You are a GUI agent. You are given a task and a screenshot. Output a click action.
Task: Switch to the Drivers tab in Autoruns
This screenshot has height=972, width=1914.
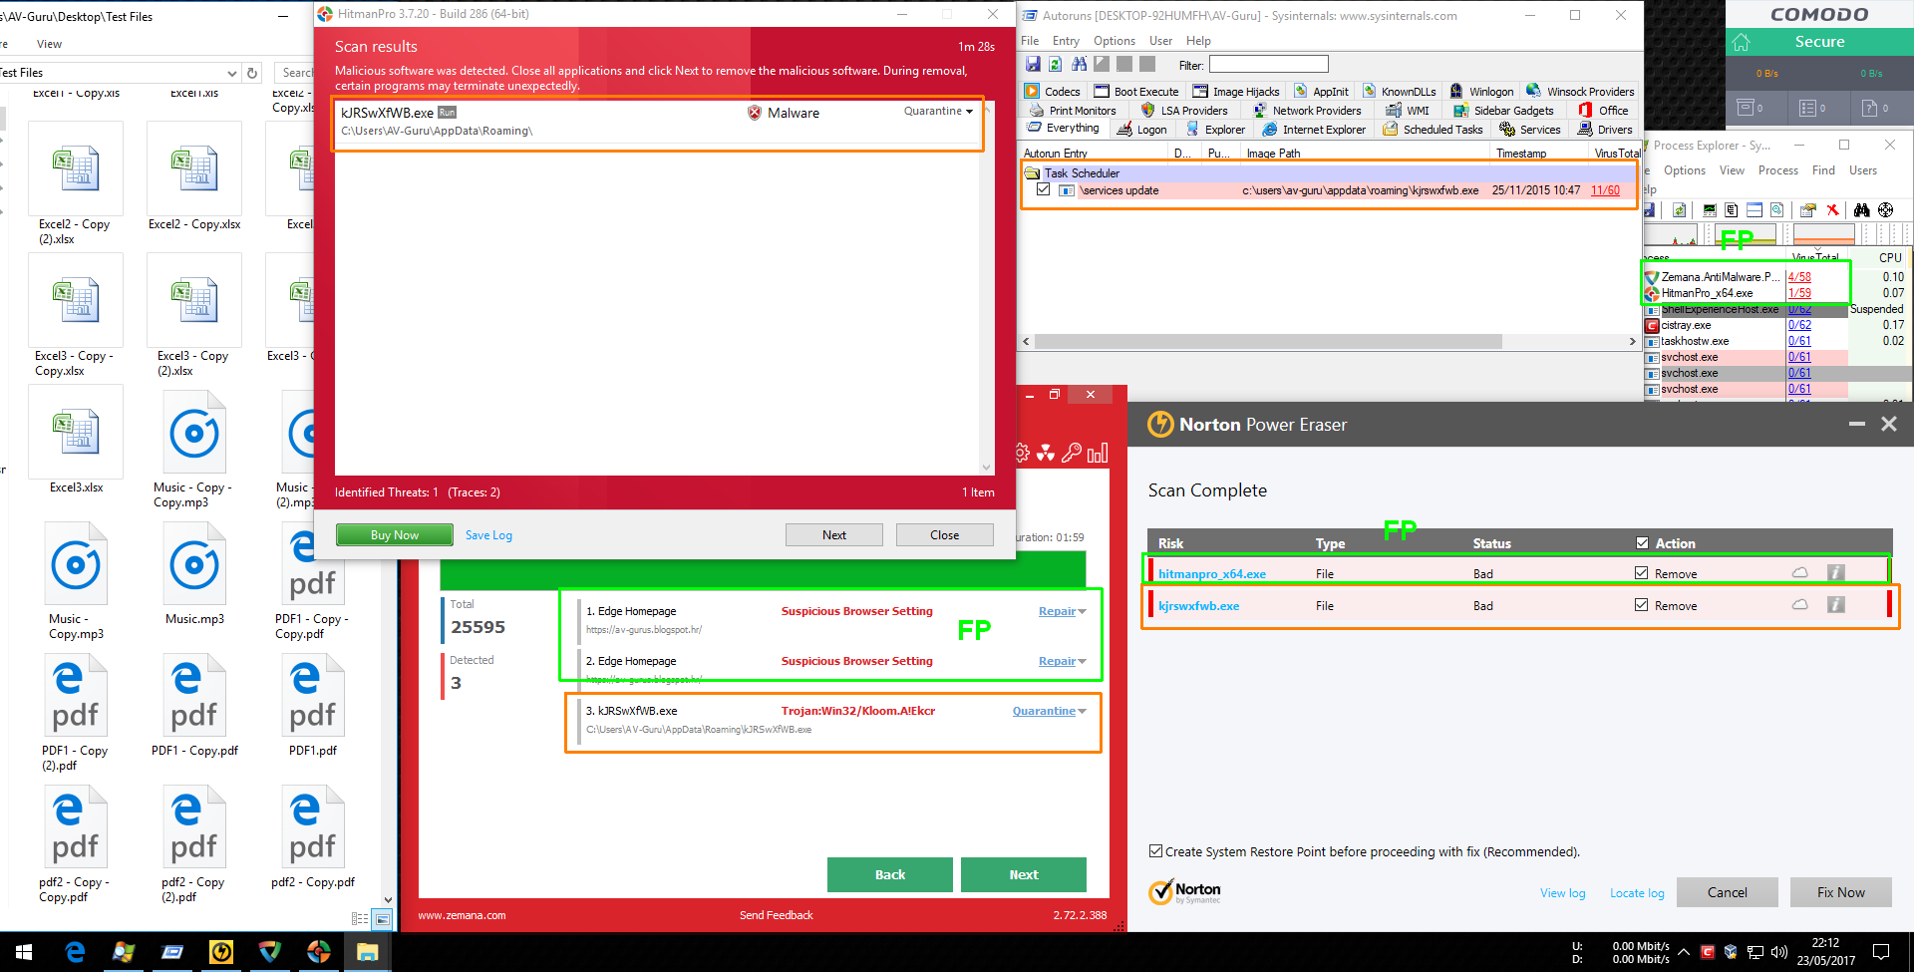tap(1605, 130)
